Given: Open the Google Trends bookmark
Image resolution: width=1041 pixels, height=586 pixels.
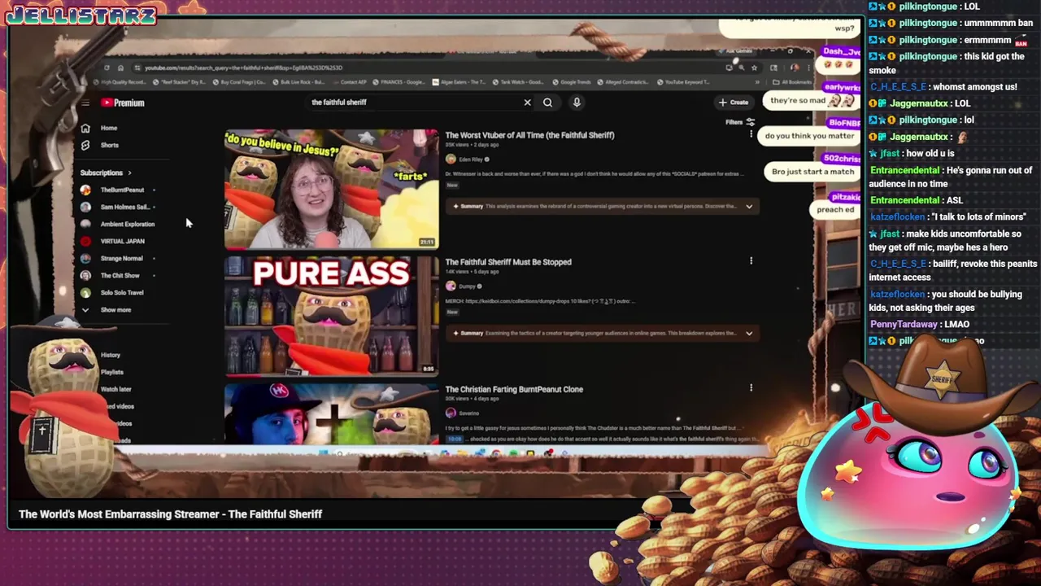Looking at the screenshot, I should point(571,82).
